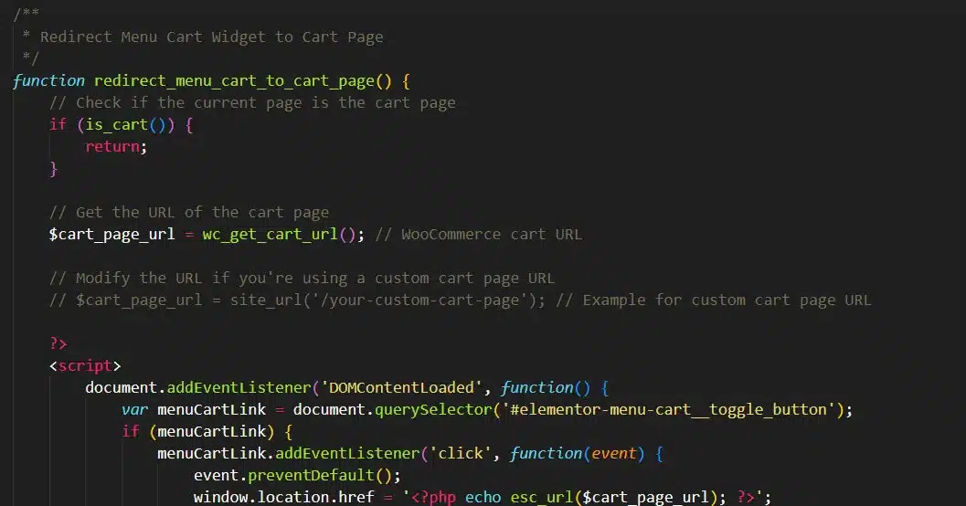Click the querySelector method call
The width and height of the screenshot is (966, 506).
coord(433,410)
